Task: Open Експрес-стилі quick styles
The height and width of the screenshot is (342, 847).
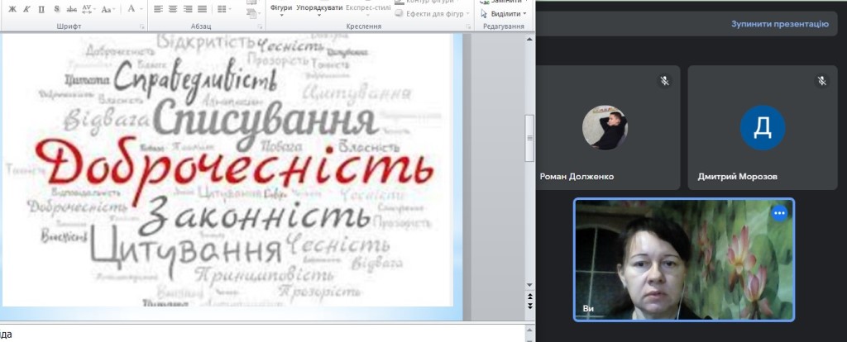Action: [x=368, y=8]
